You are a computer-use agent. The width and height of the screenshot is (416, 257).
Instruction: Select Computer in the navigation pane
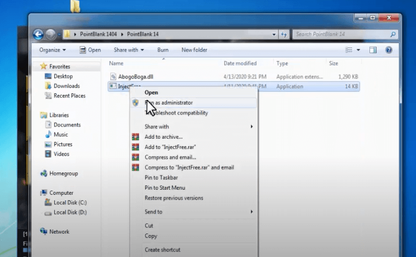(61, 193)
